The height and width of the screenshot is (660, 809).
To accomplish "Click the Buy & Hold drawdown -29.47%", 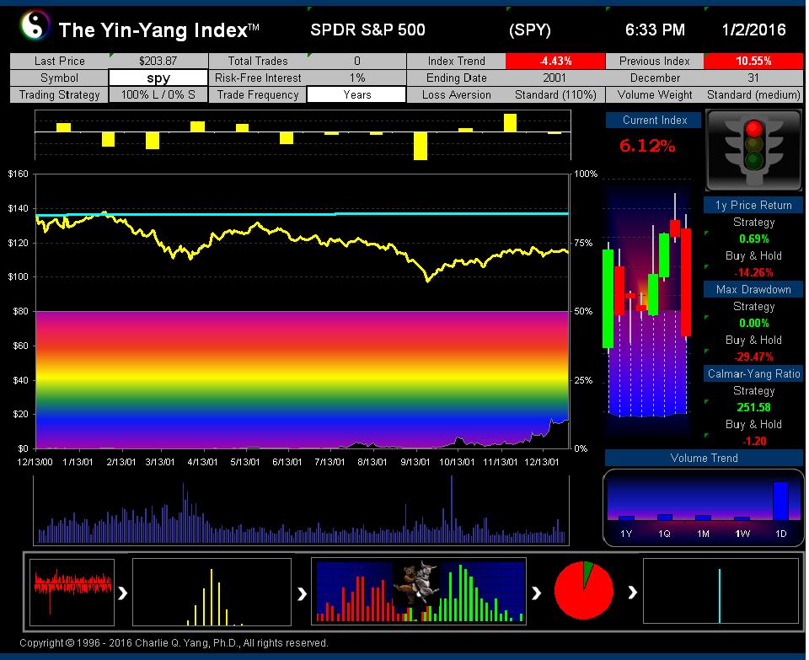I will pos(753,357).
